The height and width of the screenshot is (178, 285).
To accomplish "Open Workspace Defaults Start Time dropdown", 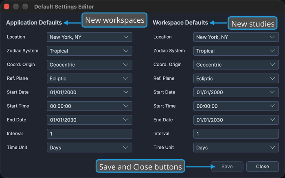I will point(236,106).
